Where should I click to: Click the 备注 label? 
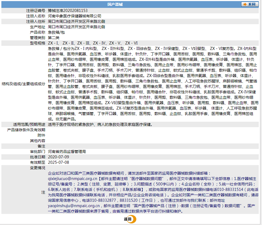(41, 146)
